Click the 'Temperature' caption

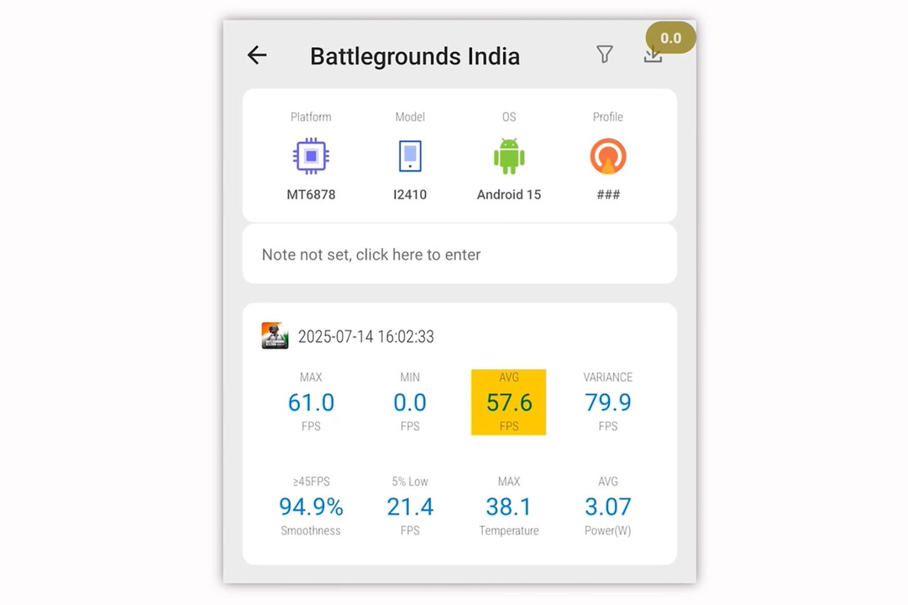pyautogui.click(x=509, y=531)
